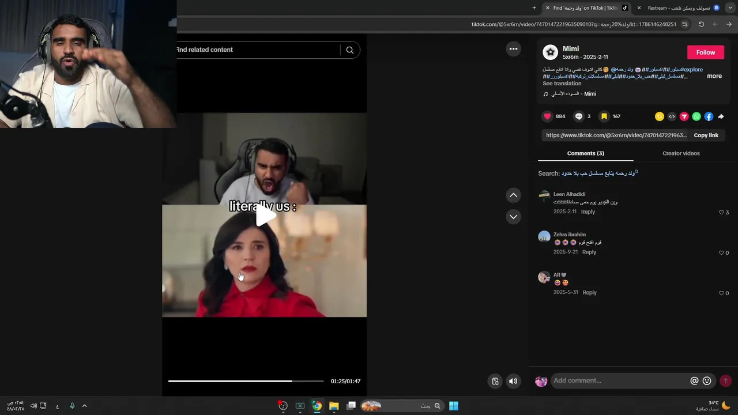This screenshot has width=738, height=415.
Task: Switch to the Creator videos tab
Action: tap(681, 153)
